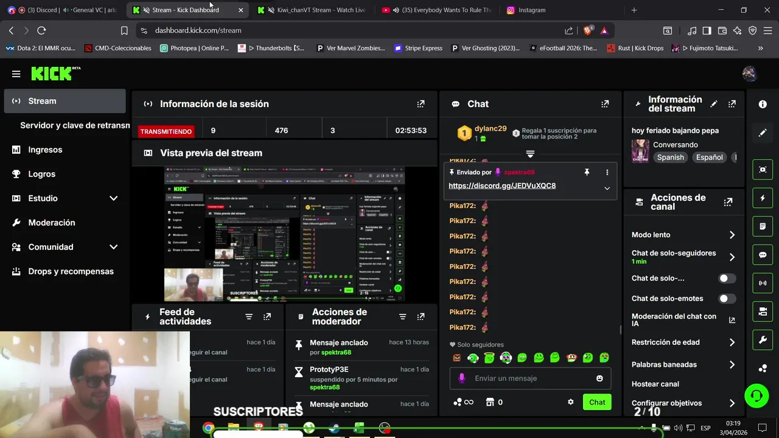Click the browser address bar dashboard.kick.com/stream
The width and height of the screenshot is (779, 438).
pos(198,30)
